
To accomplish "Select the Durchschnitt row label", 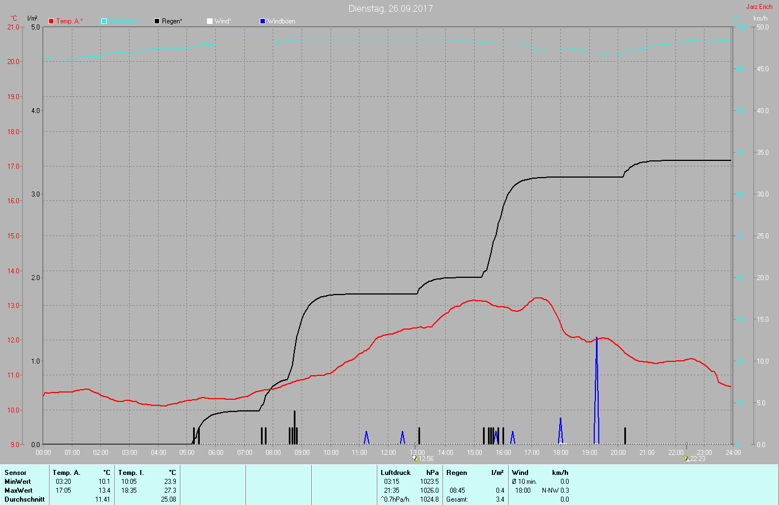I will click(x=24, y=499).
